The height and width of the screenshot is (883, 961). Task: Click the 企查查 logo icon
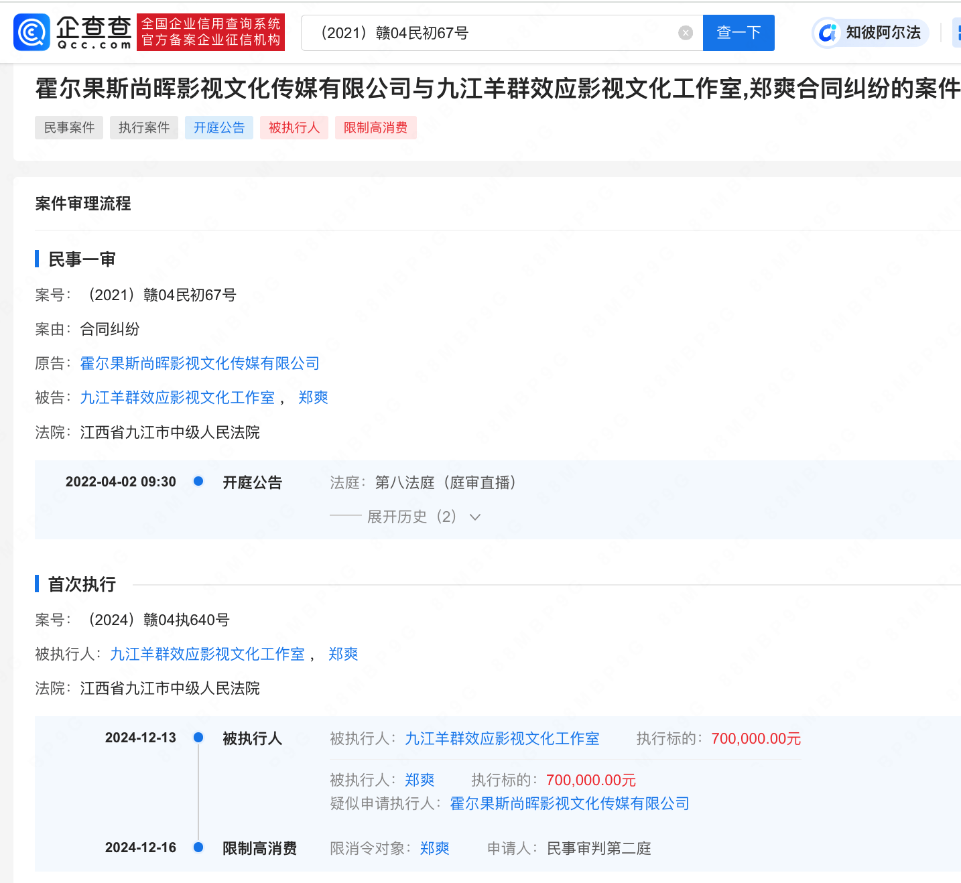[x=31, y=32]
